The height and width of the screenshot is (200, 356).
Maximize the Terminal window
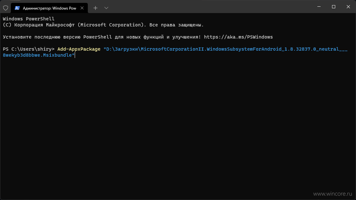click(334, 7)
